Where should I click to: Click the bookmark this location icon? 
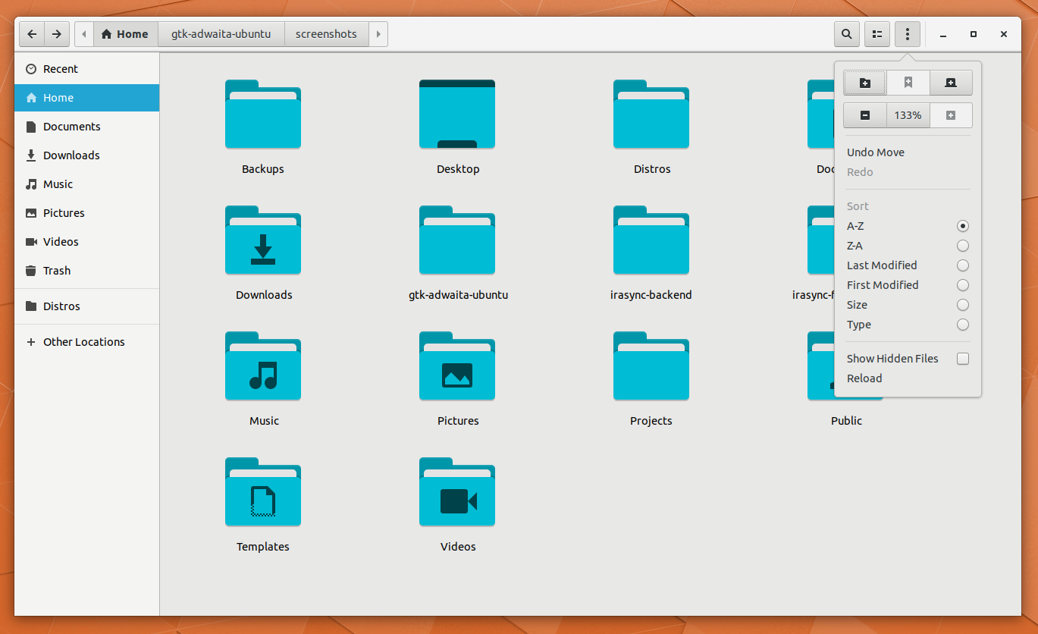pos(908,83)
